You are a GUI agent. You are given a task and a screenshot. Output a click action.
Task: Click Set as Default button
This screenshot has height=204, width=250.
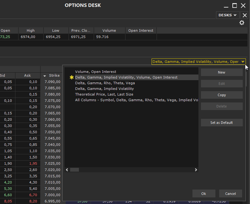point(221,123)
